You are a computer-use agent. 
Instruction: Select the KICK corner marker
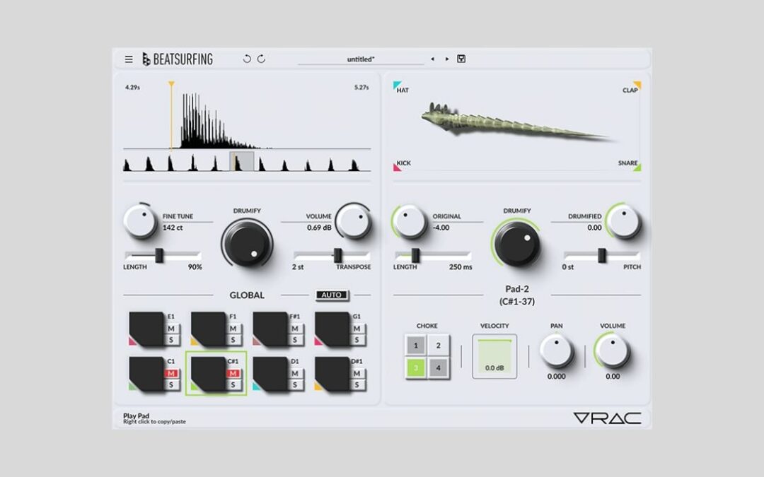pyautogui.click(x=397, y=167)
